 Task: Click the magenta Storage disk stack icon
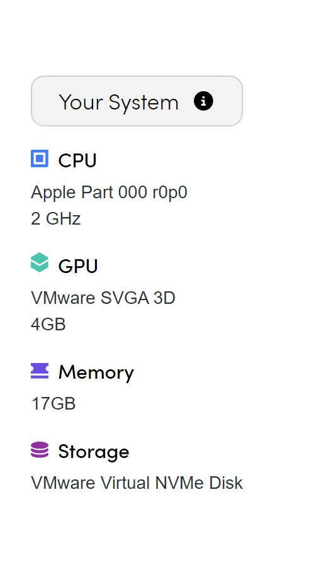tap(40, 450)
